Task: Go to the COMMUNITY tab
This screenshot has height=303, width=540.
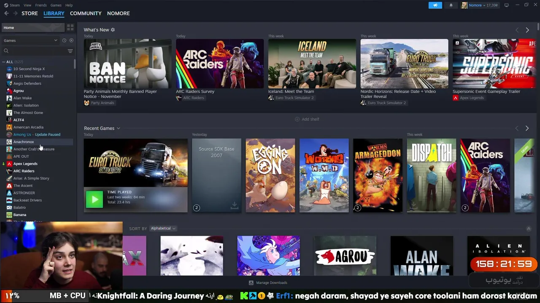Action: tap(86, 13)
